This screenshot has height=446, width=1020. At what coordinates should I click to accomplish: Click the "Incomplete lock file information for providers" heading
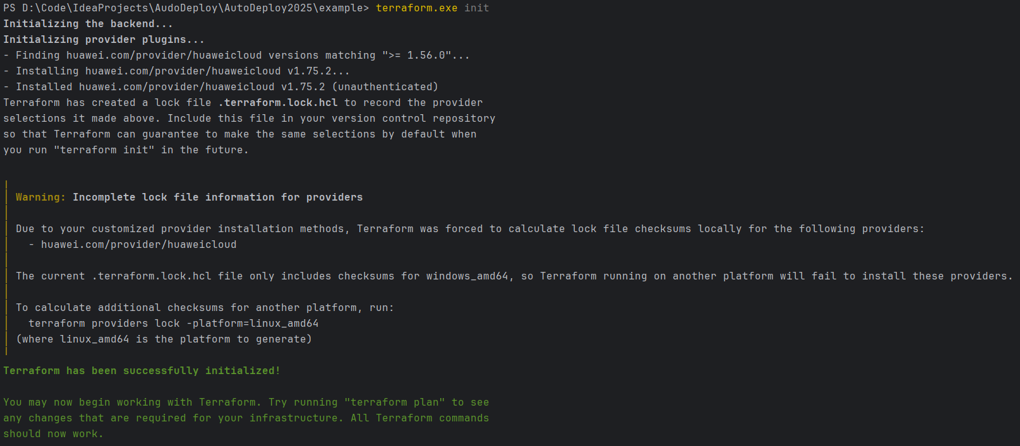[x=217, y=197]
